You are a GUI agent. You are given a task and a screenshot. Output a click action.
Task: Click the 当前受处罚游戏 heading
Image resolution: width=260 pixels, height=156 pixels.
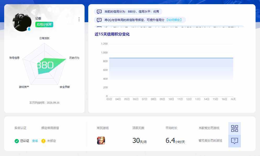coord(209,128)
